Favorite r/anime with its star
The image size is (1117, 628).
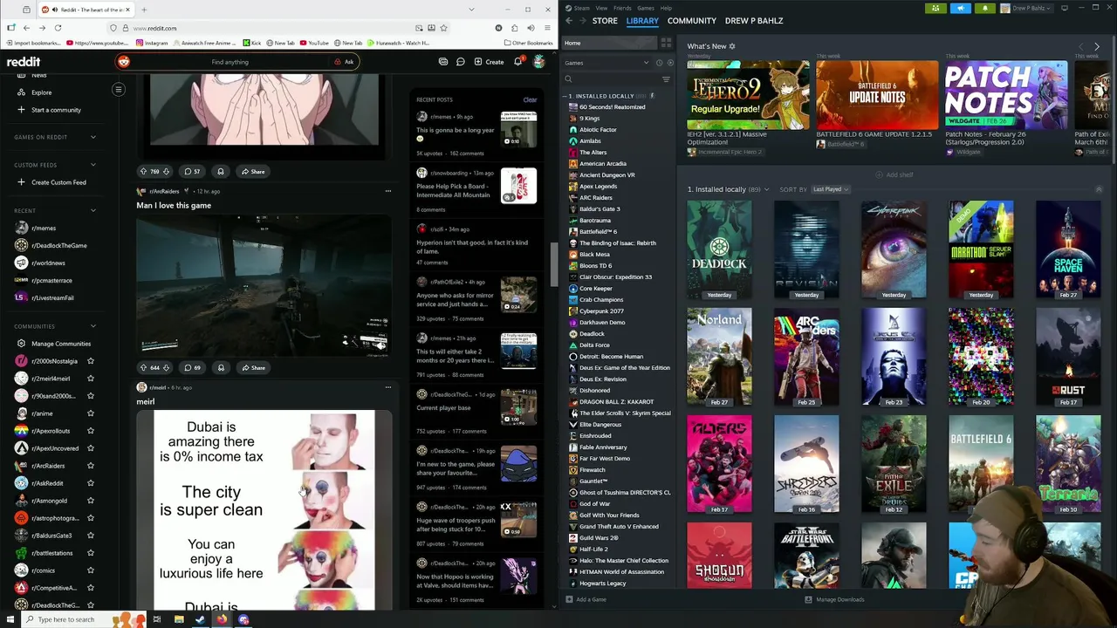tap(90, 413)
